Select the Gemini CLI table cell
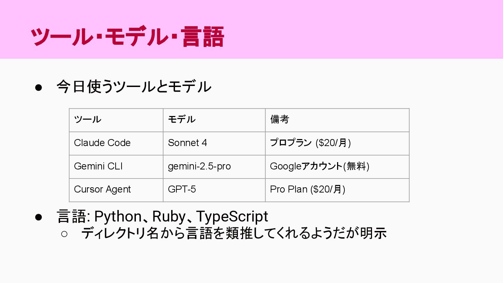 116,167
